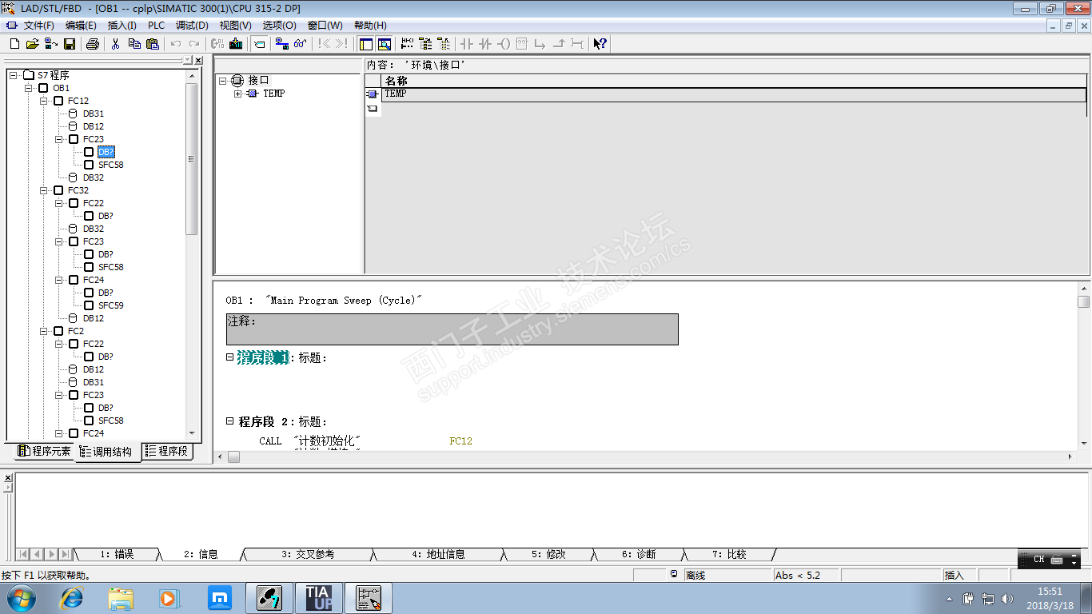Screen dimensions: 1092x614
Task: Insert a normally open contact
Action: (x=467, y=44)
